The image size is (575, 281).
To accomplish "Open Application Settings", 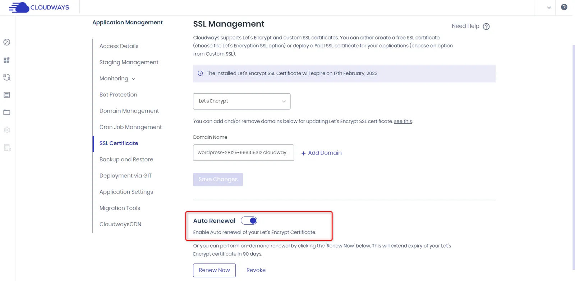I will coord(126,192).
